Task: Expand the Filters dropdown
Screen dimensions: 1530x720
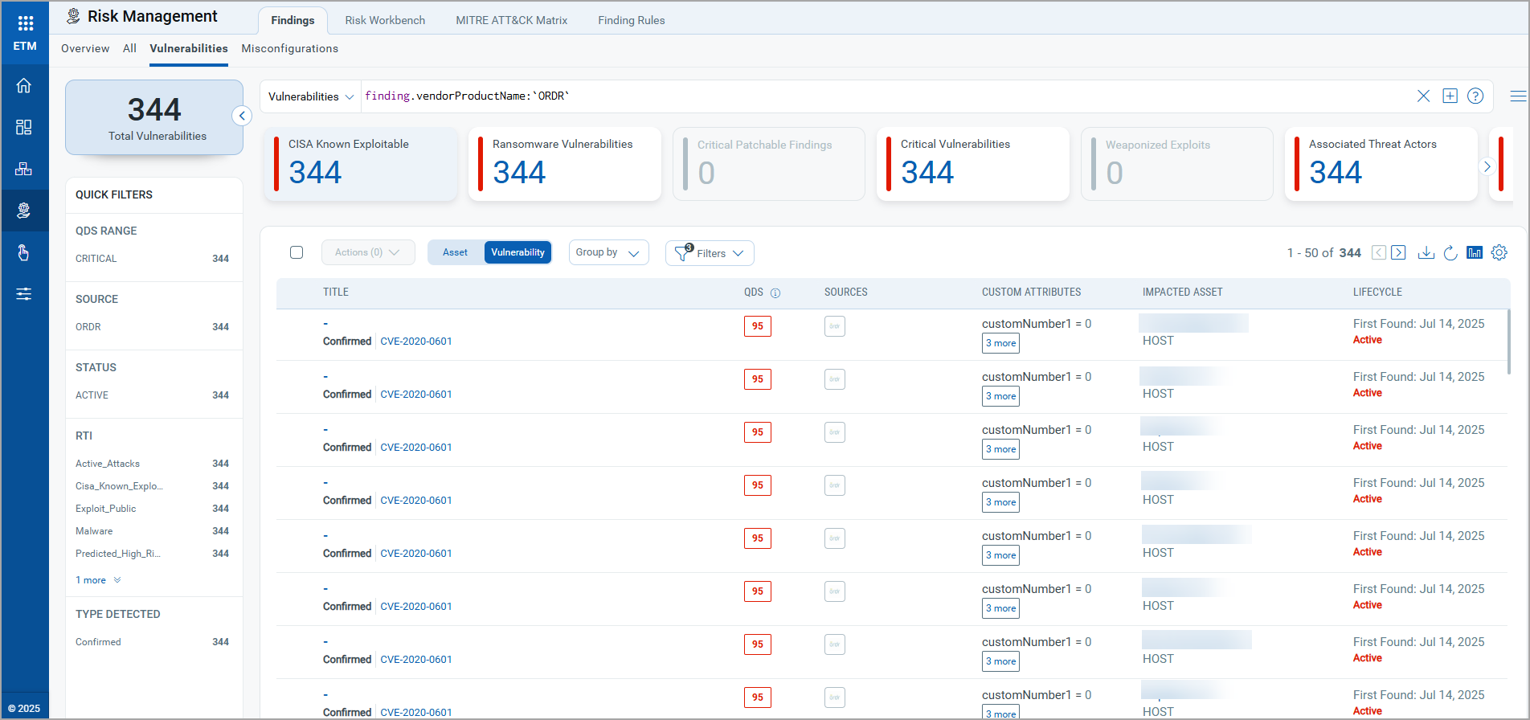Action: pyautogui.click(x=710, y=253)
